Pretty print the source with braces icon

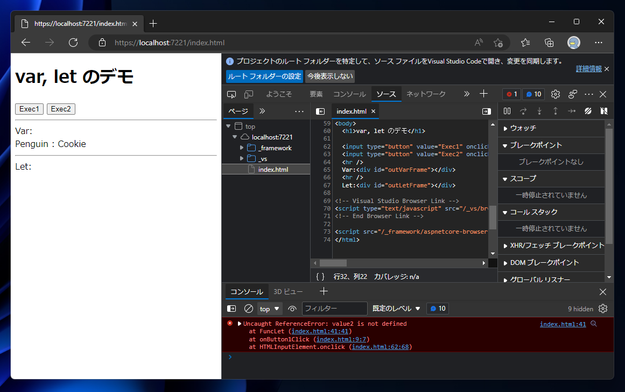point(320,277)
